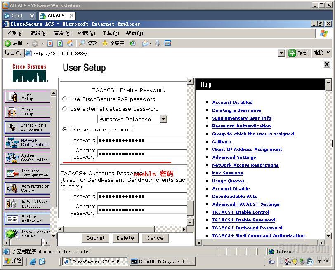Click the Edit page toolbar icon

click(168, 43)
